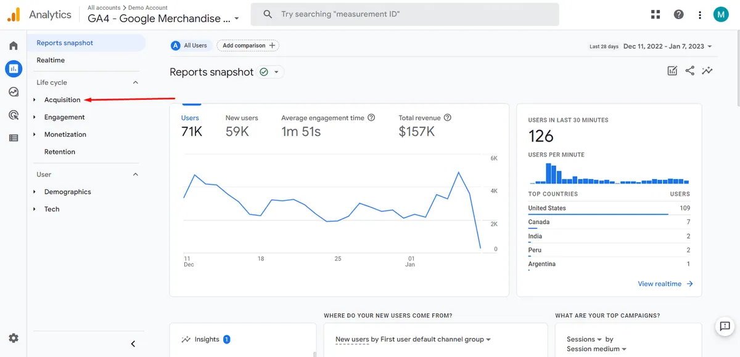
Task: Open the Google apps grid icon
Action: coord(656,14)
